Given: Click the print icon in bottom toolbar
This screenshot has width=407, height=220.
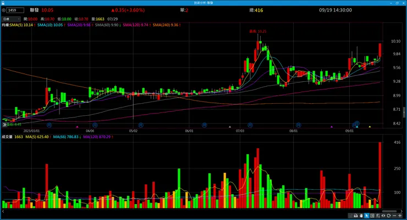Looking at the screenshot, I should click(x=356, y=216).
